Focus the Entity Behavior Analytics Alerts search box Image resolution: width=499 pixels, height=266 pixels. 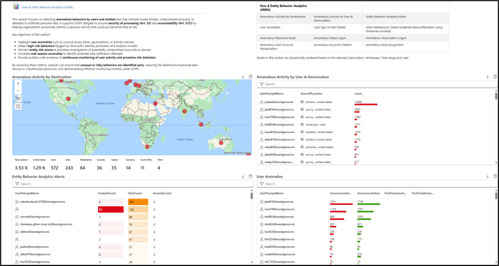pyautogui.click(x=133, y=184)
